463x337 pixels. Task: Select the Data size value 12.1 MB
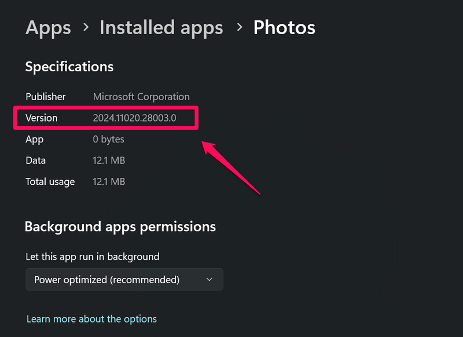(109, 160)
